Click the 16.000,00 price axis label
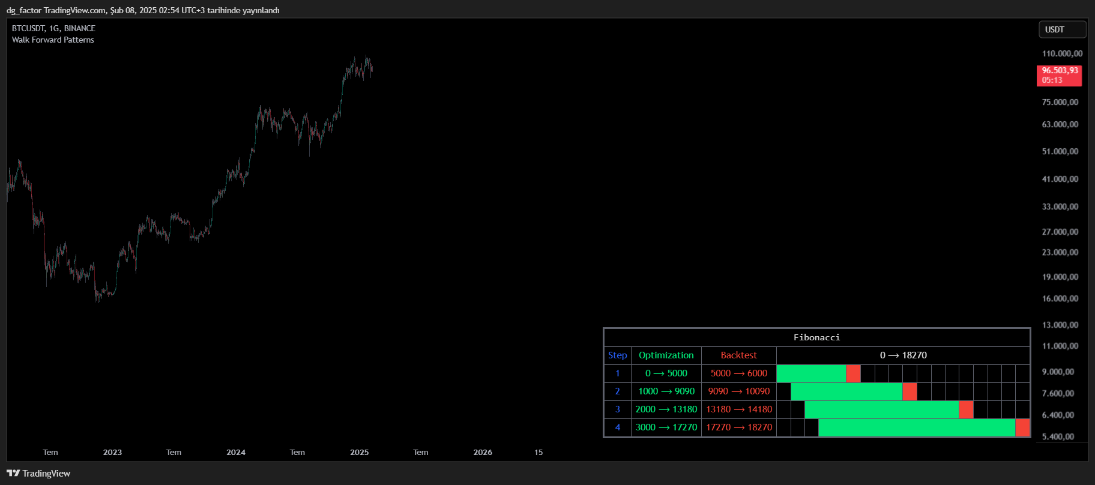Viewport: 1095px width, 485px height. pyautogui.click(x=1060, y=298)
